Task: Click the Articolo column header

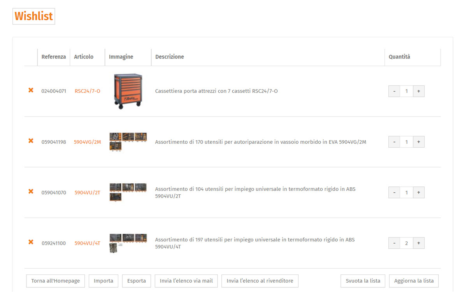Action: click(x=84, y=57)
